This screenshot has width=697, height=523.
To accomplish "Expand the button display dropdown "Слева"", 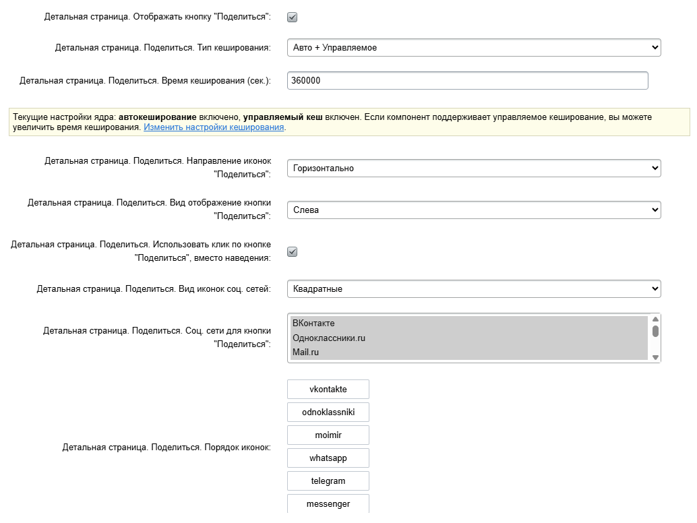I will click(473, 210).
